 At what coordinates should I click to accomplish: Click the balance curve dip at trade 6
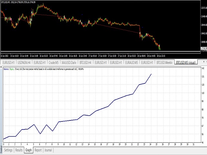pos(40,134)
